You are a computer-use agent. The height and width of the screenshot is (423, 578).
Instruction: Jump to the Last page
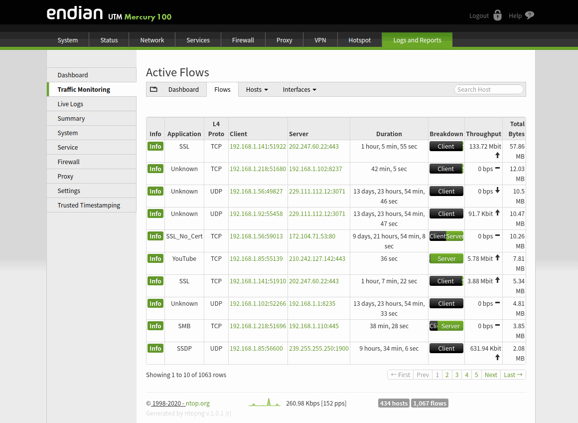[x=513, y=375]
